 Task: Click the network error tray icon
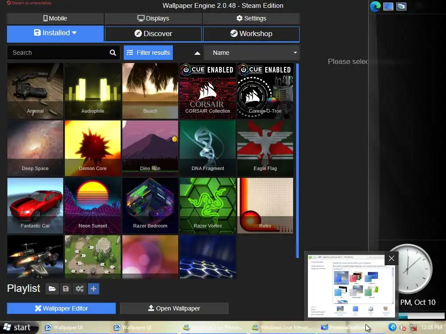point(413,328)
